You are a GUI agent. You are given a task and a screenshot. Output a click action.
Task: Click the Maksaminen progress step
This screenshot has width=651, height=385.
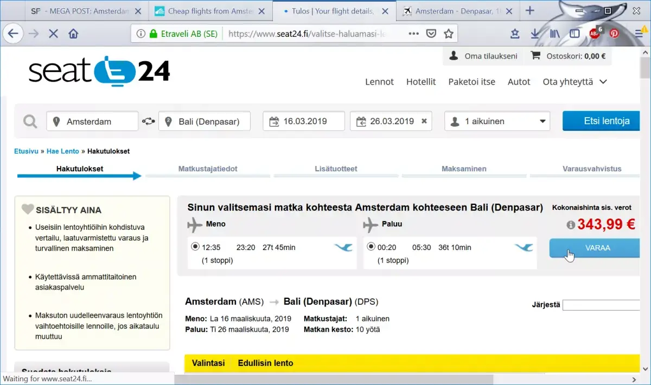pos(464,169)
